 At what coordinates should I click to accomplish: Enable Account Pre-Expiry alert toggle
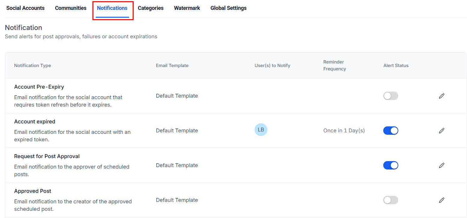(x=390, y=96)
